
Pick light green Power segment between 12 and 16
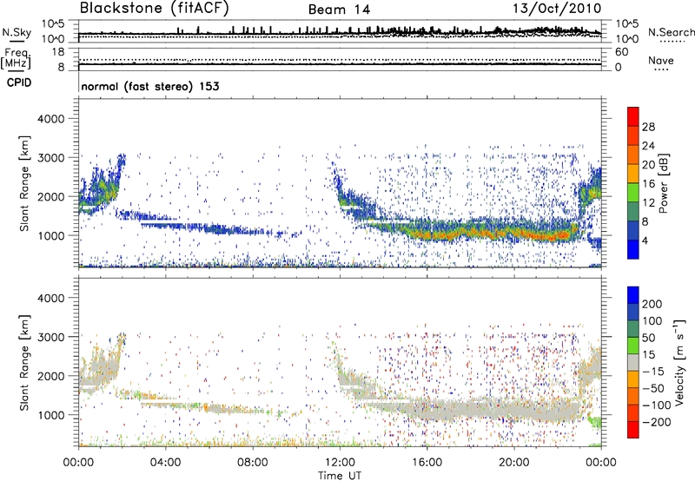click(633, 193)
